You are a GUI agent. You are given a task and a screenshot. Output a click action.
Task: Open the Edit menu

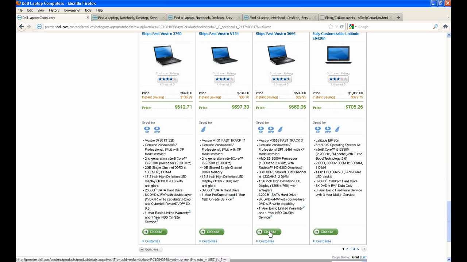[x=30, y=10]
